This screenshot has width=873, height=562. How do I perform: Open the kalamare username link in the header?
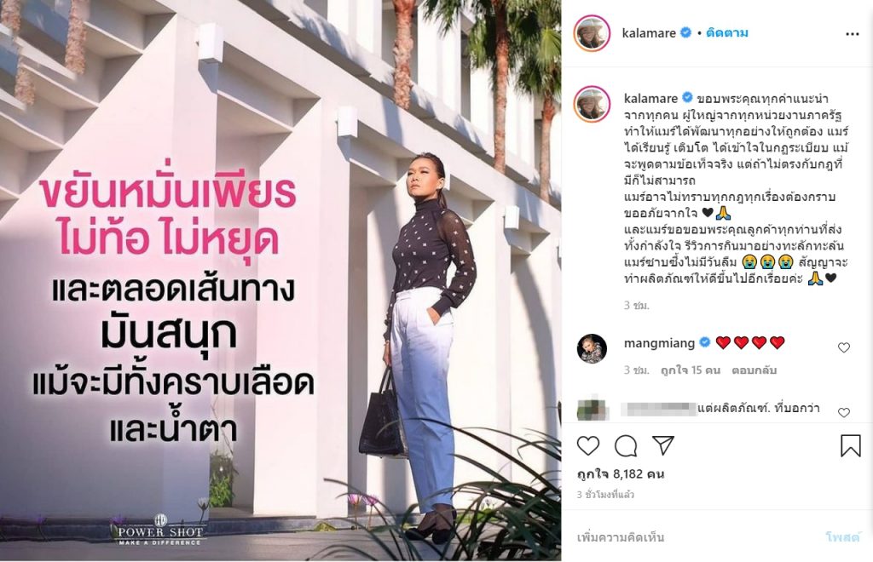point(649,33)
